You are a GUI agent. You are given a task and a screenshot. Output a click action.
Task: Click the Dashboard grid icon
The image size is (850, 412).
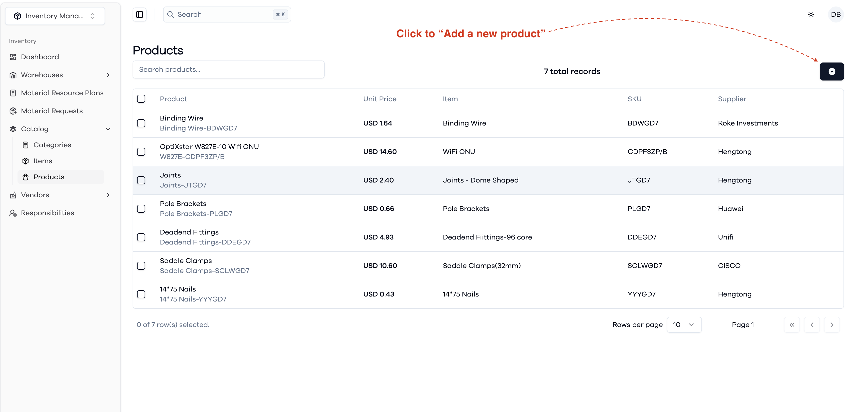point(13,57)
